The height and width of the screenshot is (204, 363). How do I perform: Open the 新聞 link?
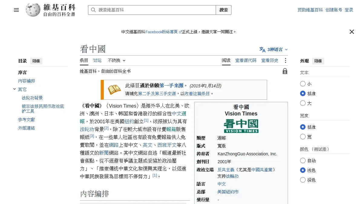pyautogui.click(x=104, y=153)
